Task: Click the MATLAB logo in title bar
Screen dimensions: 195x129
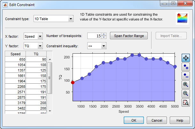Action: pyautogui.click(x=5, y=5)
